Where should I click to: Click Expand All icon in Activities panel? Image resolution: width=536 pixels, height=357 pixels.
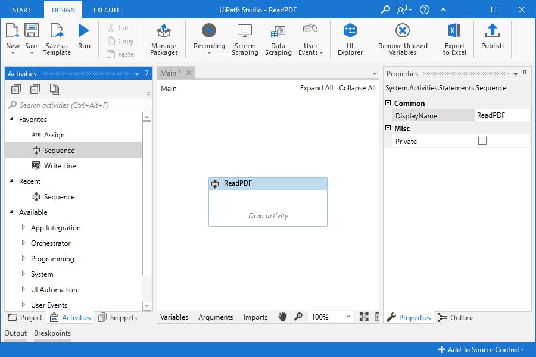click(15, 89)
